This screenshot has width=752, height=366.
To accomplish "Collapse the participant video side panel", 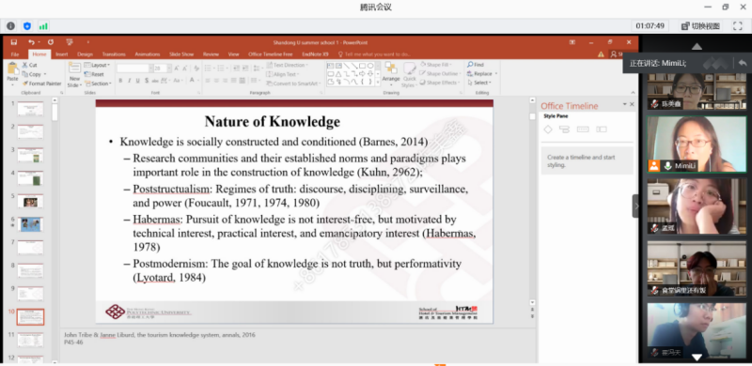I will (x=636, y=206).
